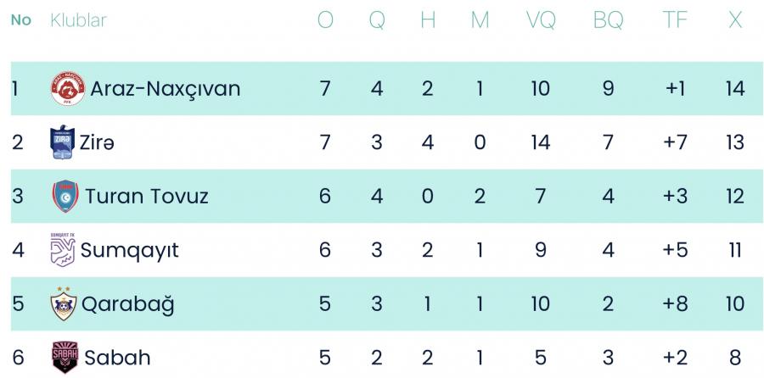Click the Zirə club crest
The width and height of the screenshot is (764, 378).
63,142
